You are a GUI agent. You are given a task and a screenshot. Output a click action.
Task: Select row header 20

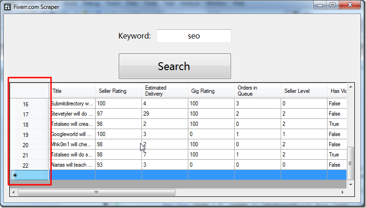point(29,144)
